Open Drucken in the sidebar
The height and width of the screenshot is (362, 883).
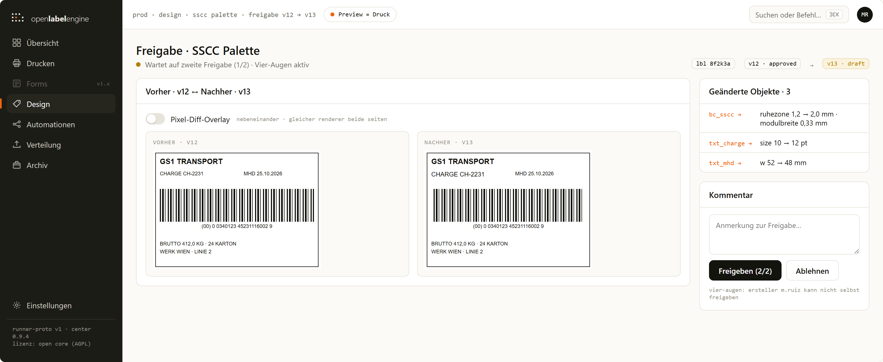[61, 63]
